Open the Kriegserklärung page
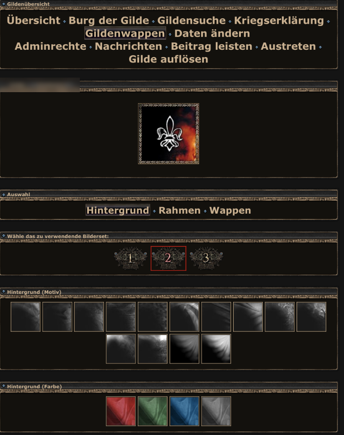The image size is (344, 435). tap(279, 20)
